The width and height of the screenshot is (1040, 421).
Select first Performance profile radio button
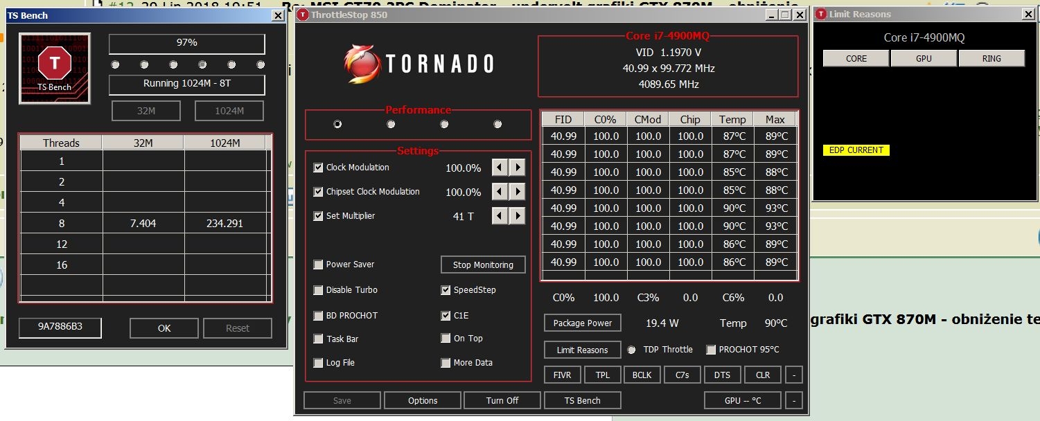coord(337,125)
